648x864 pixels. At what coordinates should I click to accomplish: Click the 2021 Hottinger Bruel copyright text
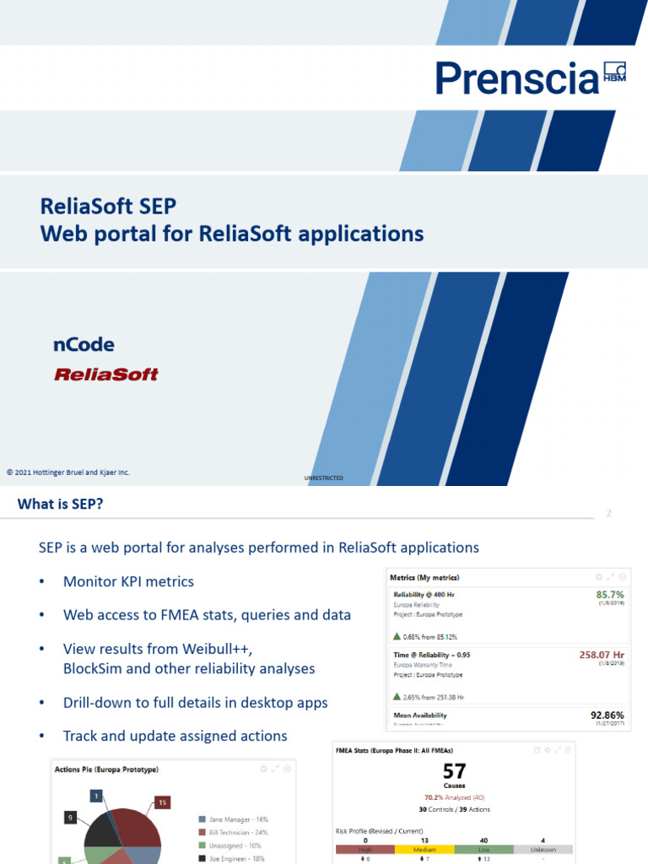tap(68, 472)
